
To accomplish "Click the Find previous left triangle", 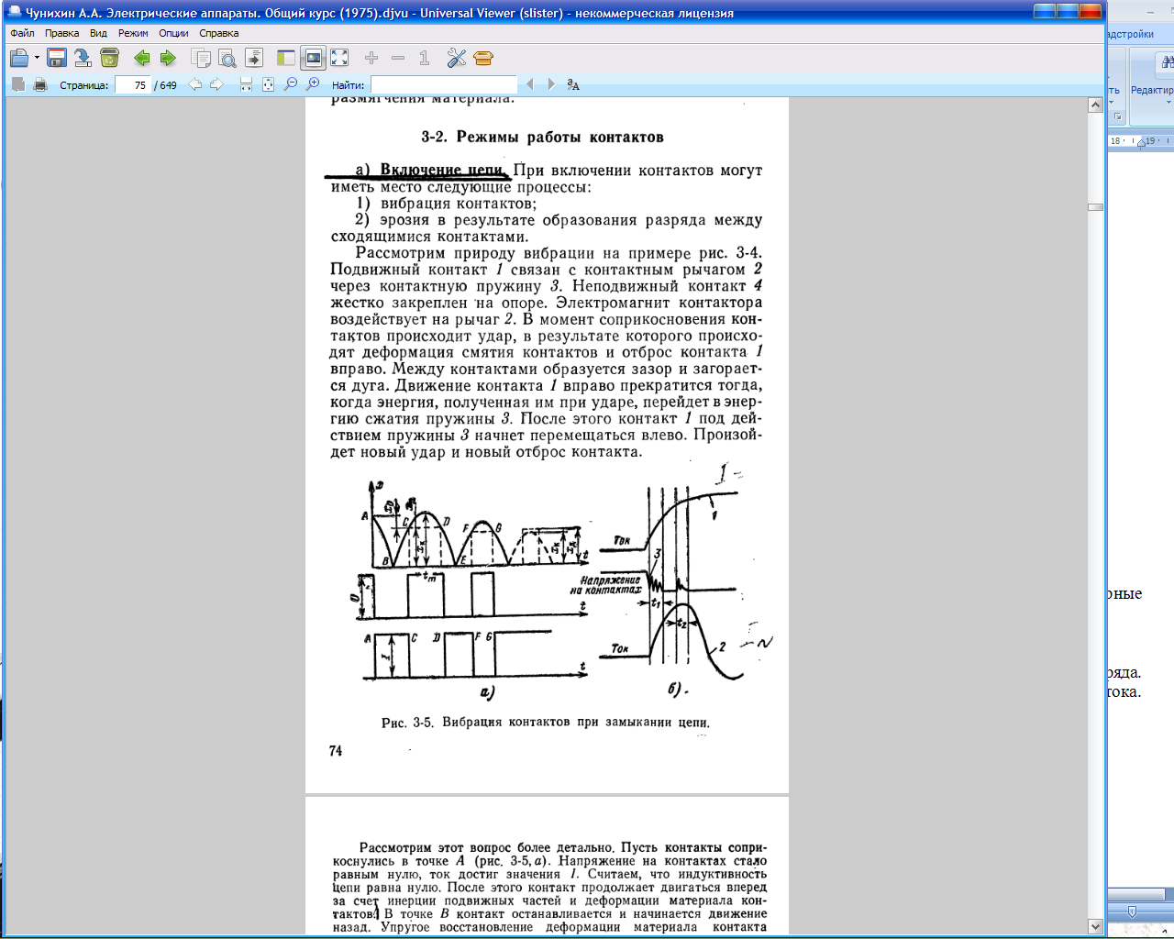I will coord(529,84).
